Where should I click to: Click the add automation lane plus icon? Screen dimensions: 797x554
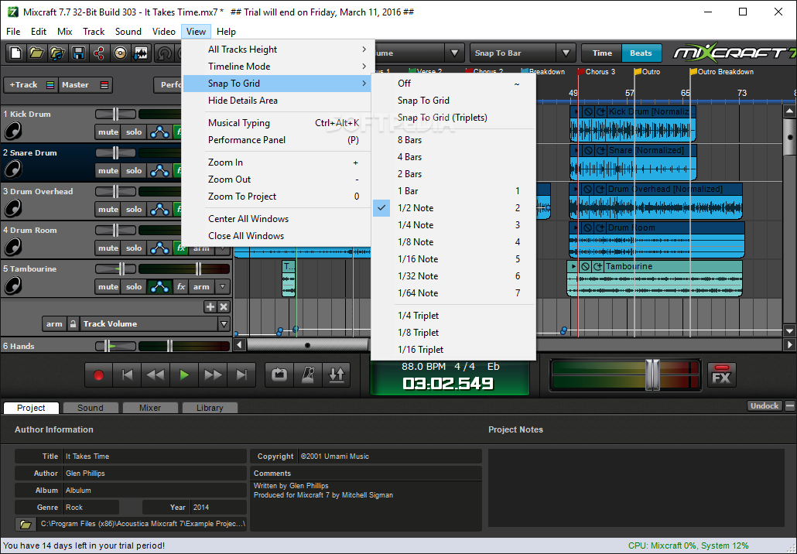pyautogui.click(x=210, y=306)
